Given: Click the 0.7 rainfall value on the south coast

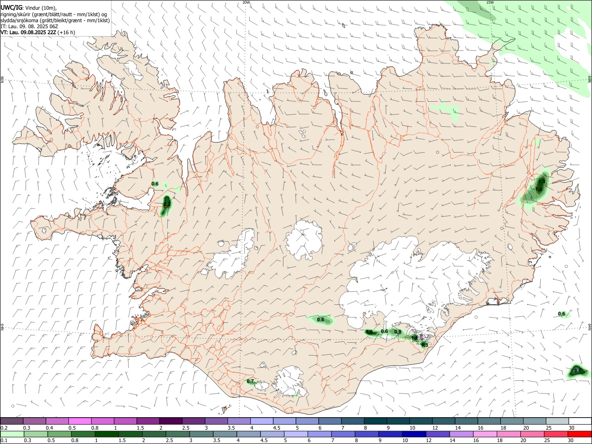Looking at the screenshot, I should [250, 381].
